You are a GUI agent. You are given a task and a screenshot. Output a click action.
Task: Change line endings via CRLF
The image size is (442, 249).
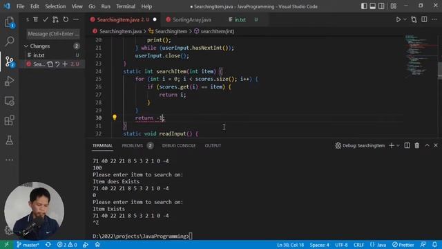pyautogui.click(x=359, y=245)
